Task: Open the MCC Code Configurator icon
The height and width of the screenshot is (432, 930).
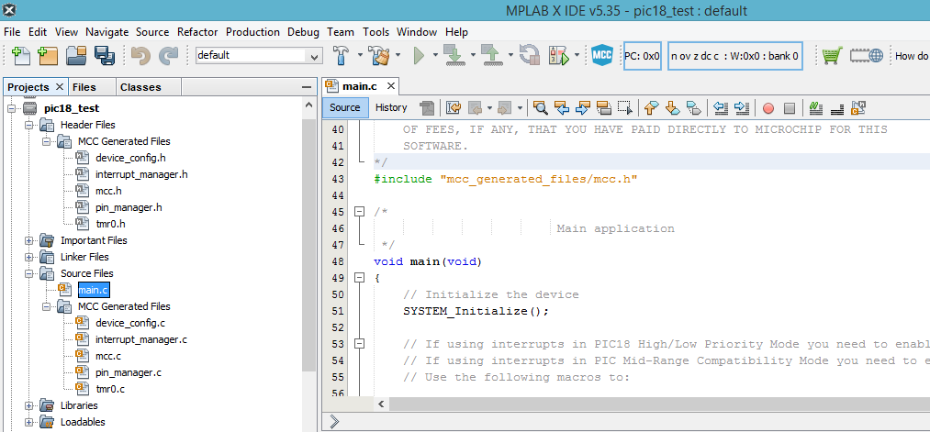Action: 602,55
